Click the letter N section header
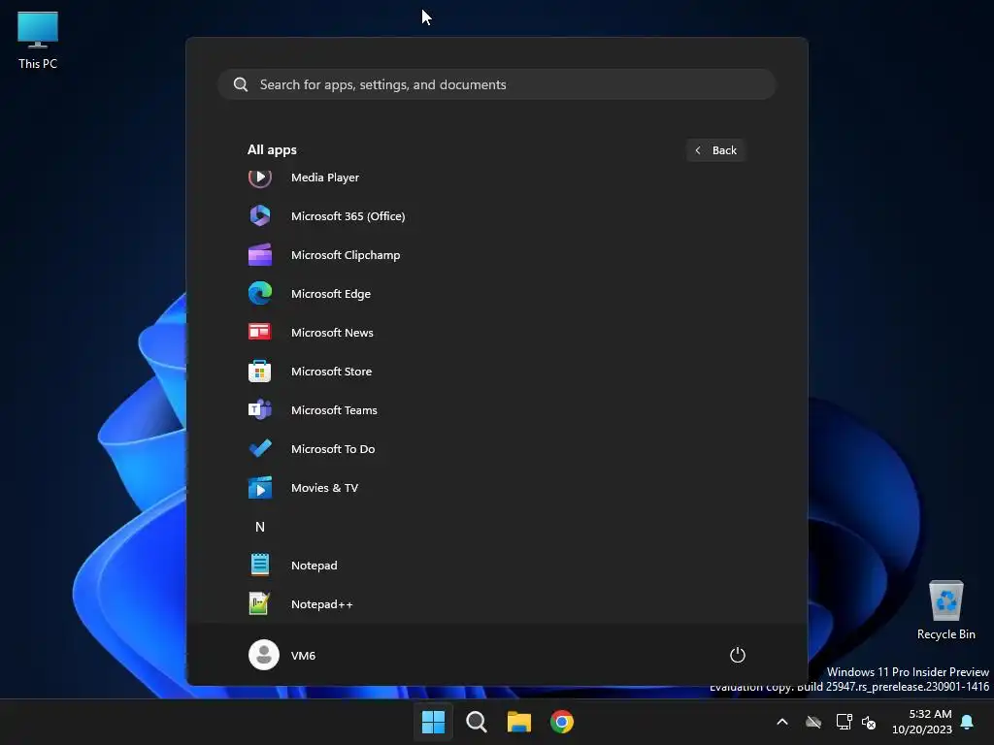 (x=260, y=527)
